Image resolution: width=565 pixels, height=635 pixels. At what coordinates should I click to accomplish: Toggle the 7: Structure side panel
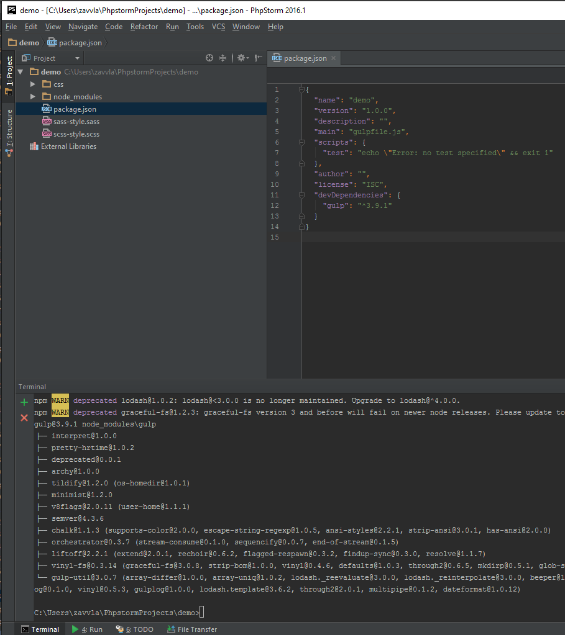tap(9, 132)
